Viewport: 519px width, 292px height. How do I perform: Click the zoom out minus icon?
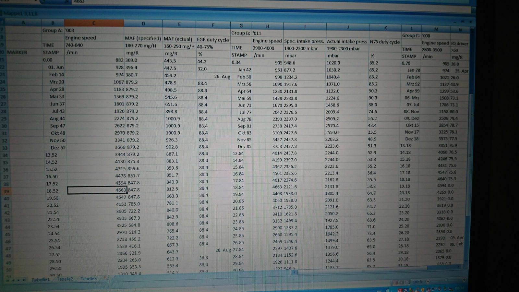[x=428, y=281]
